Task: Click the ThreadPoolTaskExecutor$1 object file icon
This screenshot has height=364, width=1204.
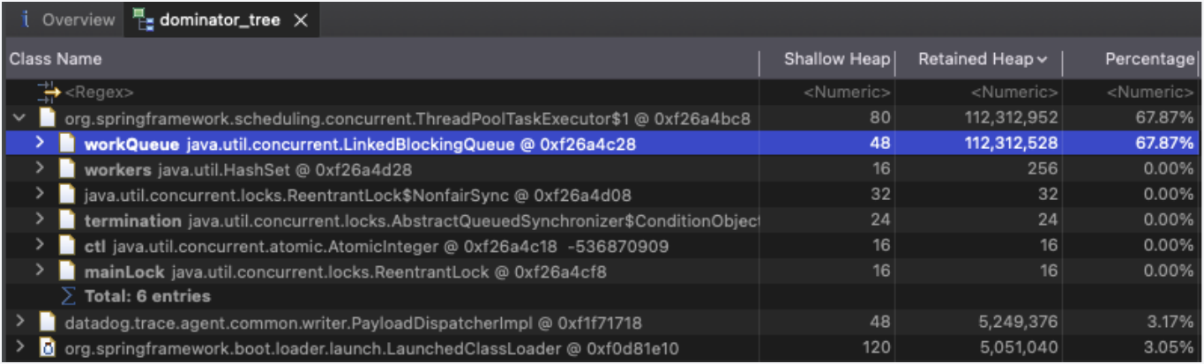Action: [x=49, y=117]
